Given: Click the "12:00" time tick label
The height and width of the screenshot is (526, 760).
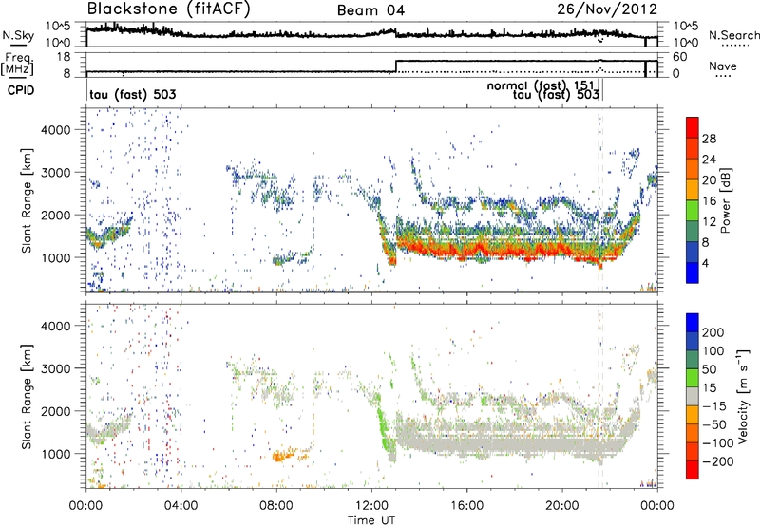Looking at the screenshot, I should pos(371,506).
